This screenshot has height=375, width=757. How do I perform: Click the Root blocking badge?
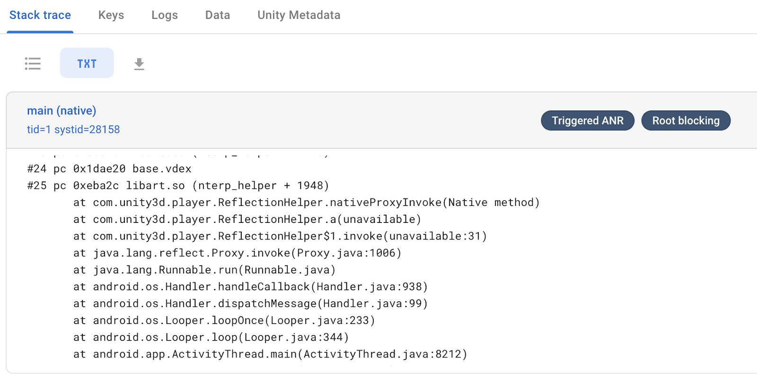point(686,121)
